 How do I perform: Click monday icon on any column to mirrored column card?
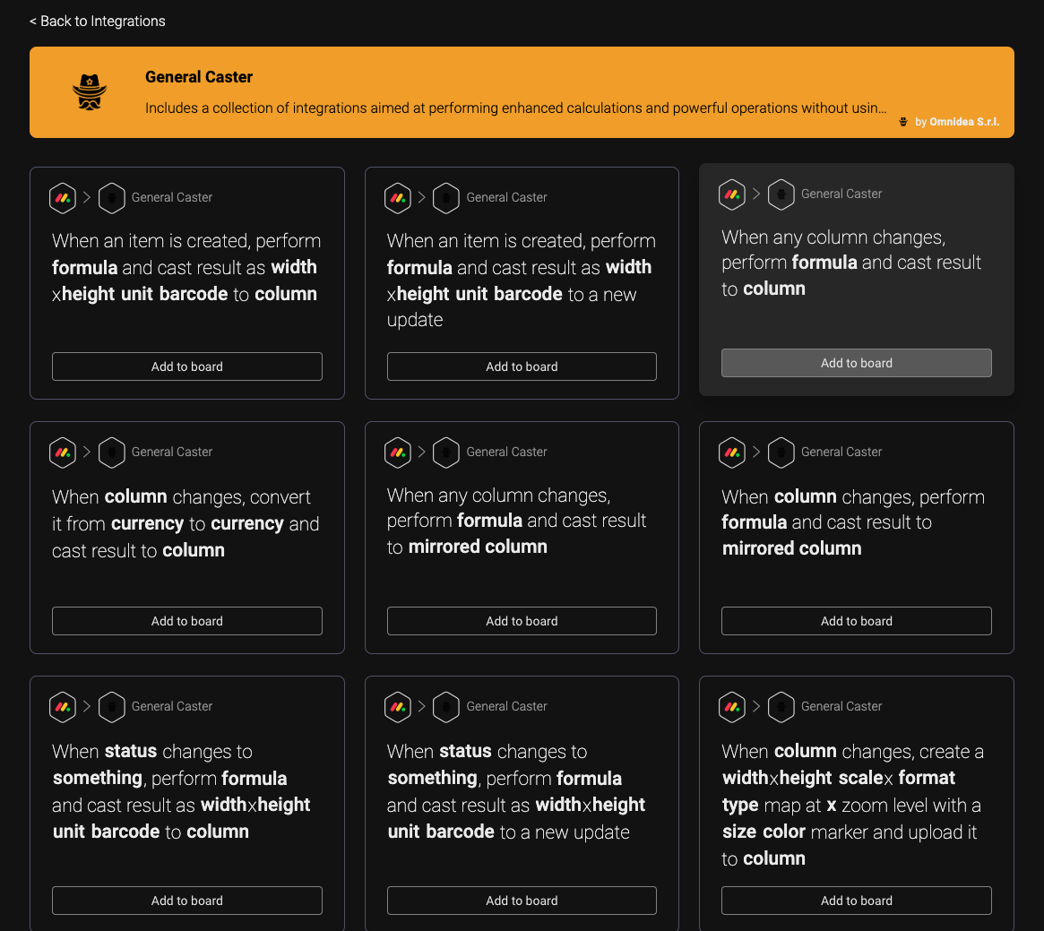[398, 453]
